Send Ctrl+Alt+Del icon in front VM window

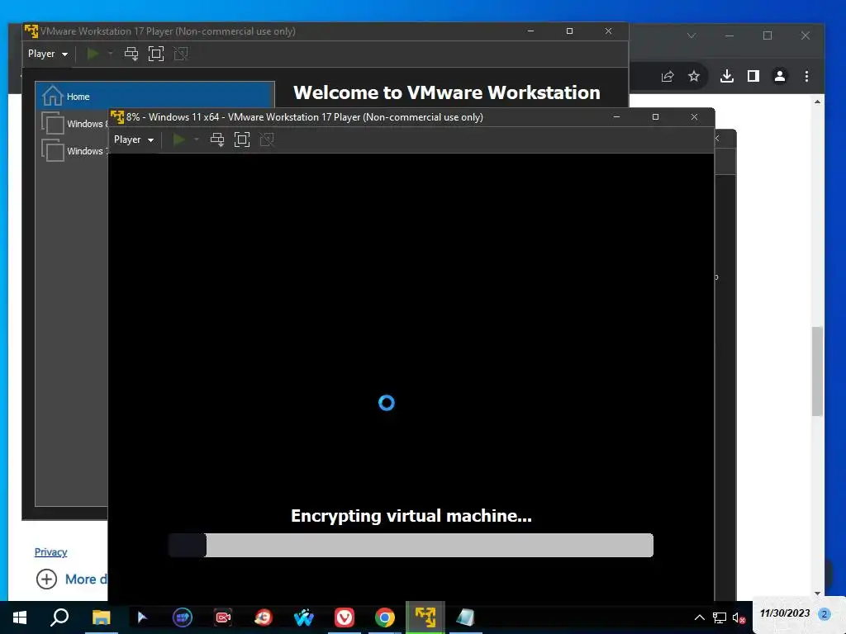217,140
